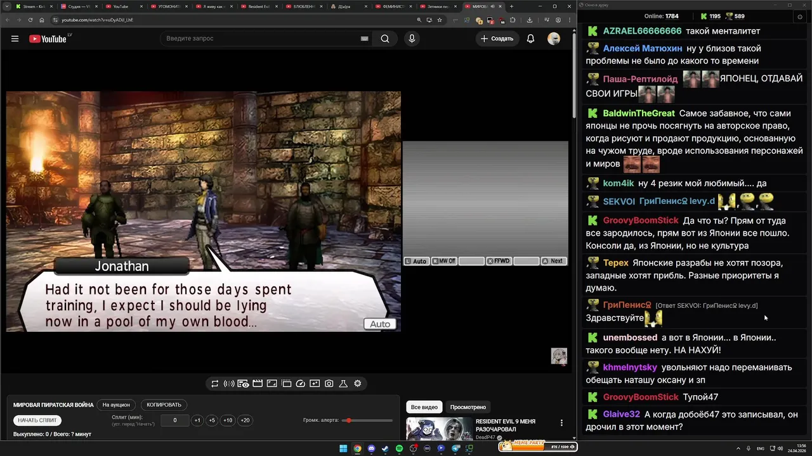Click the dotted-frame window icon in the toolbar
The height and width of the screenshot is (456, 812).
click(286, 384)
